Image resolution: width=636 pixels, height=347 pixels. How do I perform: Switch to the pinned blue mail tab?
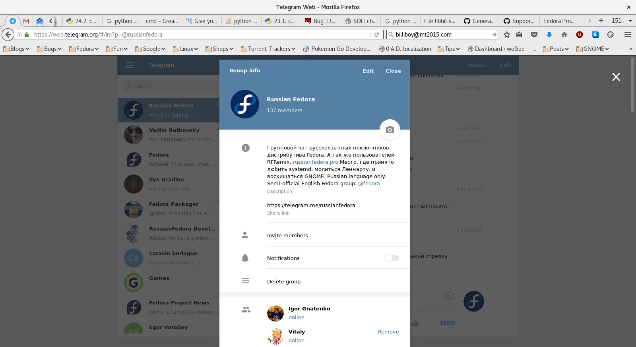[x=40, y=21]
